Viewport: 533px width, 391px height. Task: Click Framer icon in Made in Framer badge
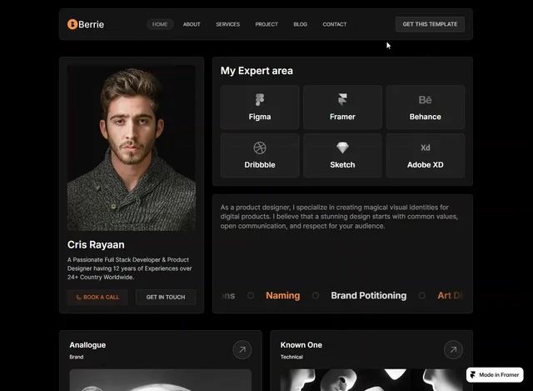coord(473,374)
